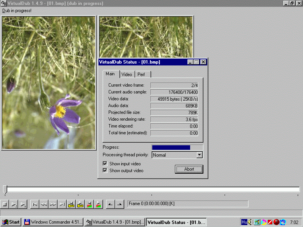Click the red round face tray icon
Screen dimensions: 303x227
pyautogui.click(x=276, y=222)
